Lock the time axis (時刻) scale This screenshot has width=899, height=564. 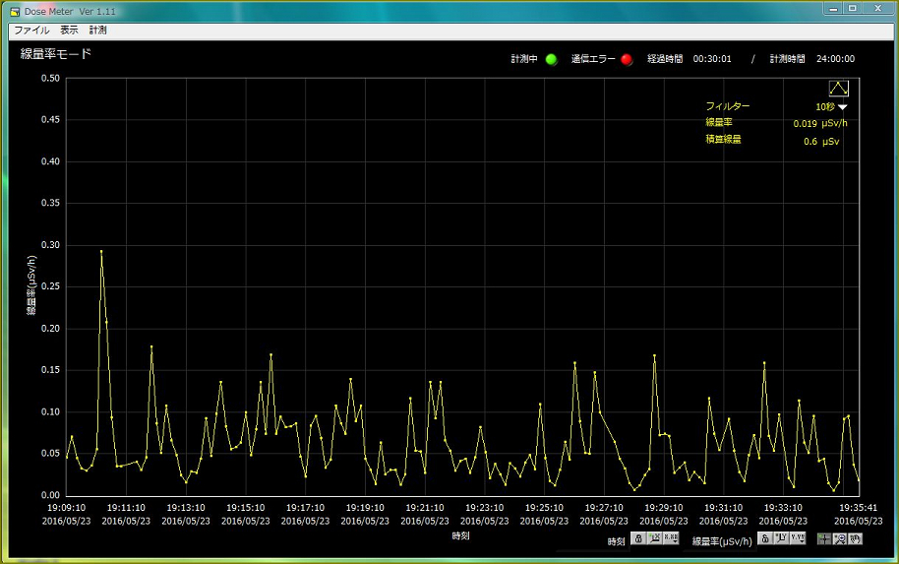(638, 539)
